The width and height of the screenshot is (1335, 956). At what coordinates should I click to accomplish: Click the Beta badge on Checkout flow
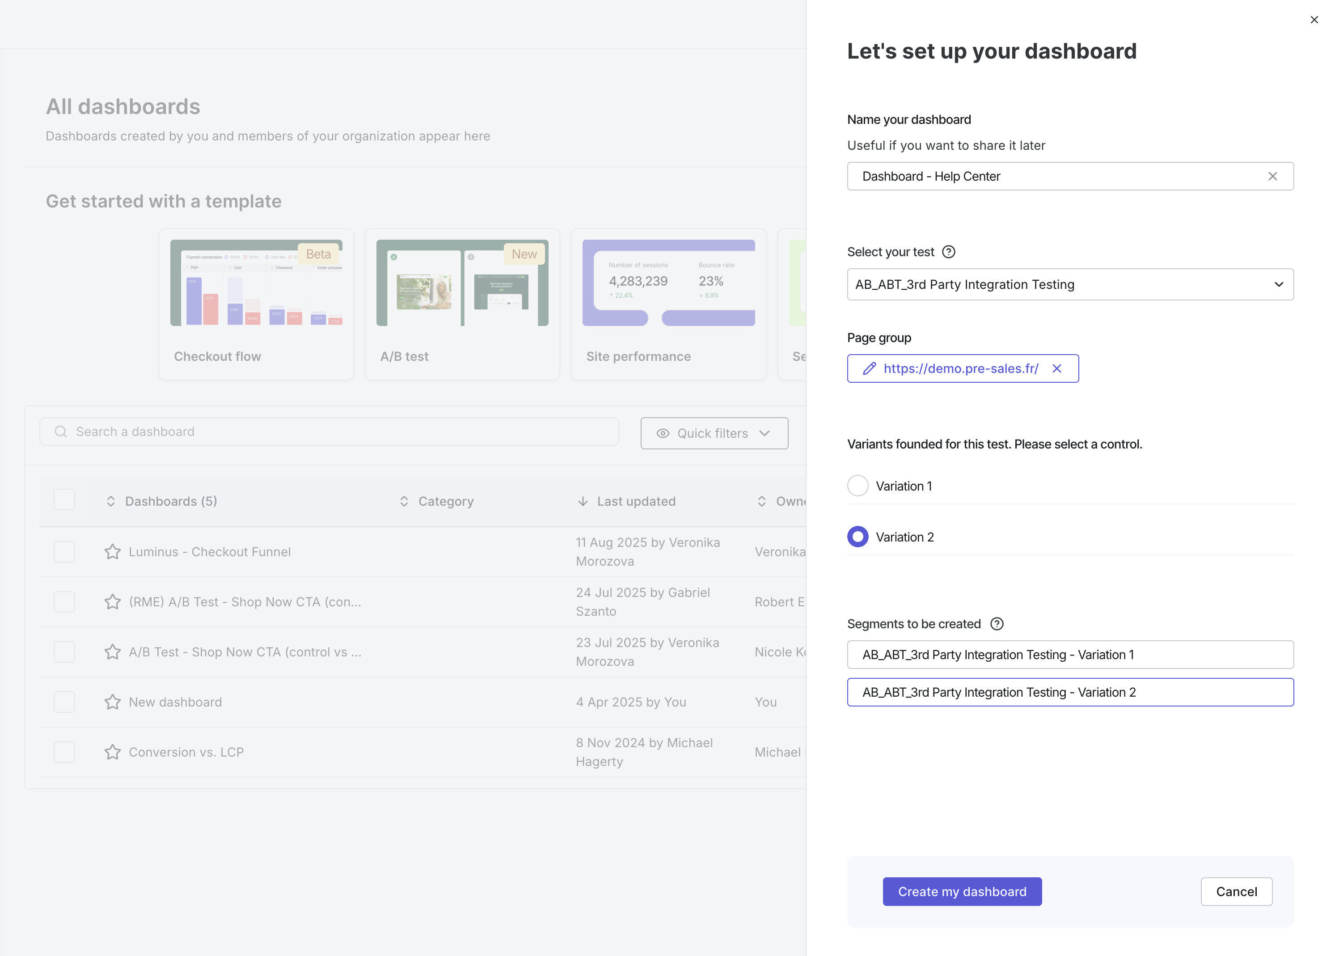318,254
